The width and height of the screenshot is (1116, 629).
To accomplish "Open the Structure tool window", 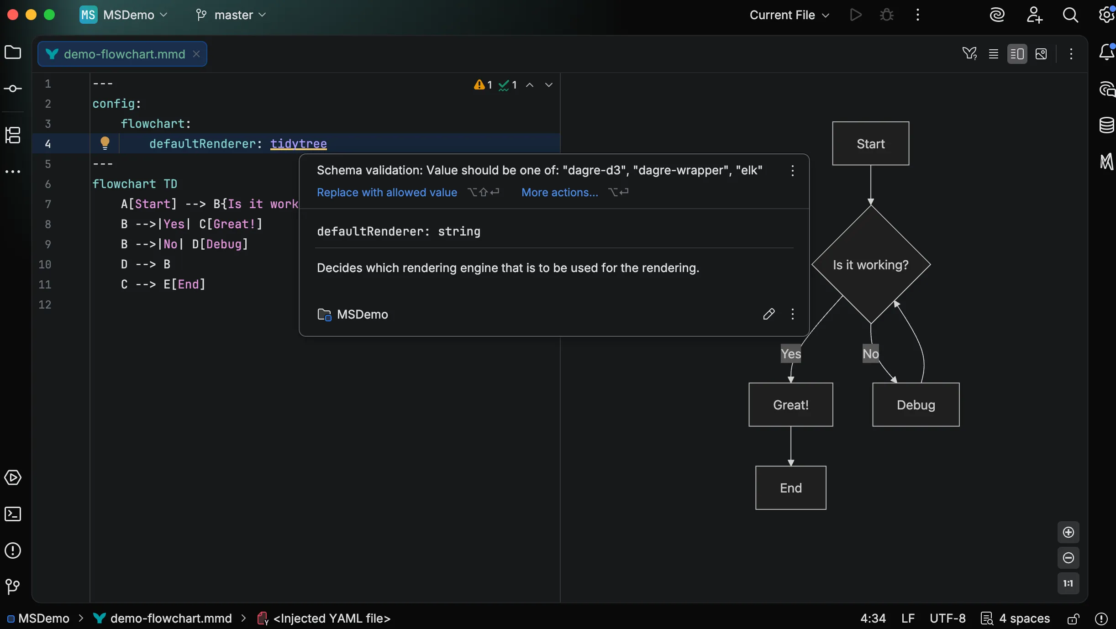I will (13, 135).
